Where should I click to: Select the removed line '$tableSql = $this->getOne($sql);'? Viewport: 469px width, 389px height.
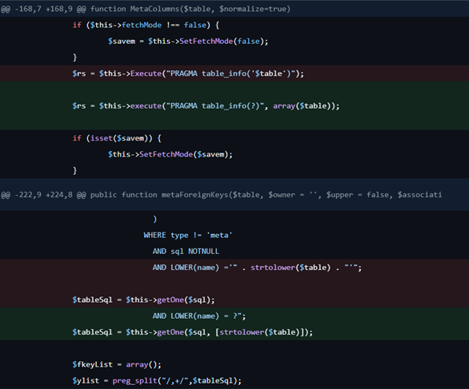pos(234,300)
